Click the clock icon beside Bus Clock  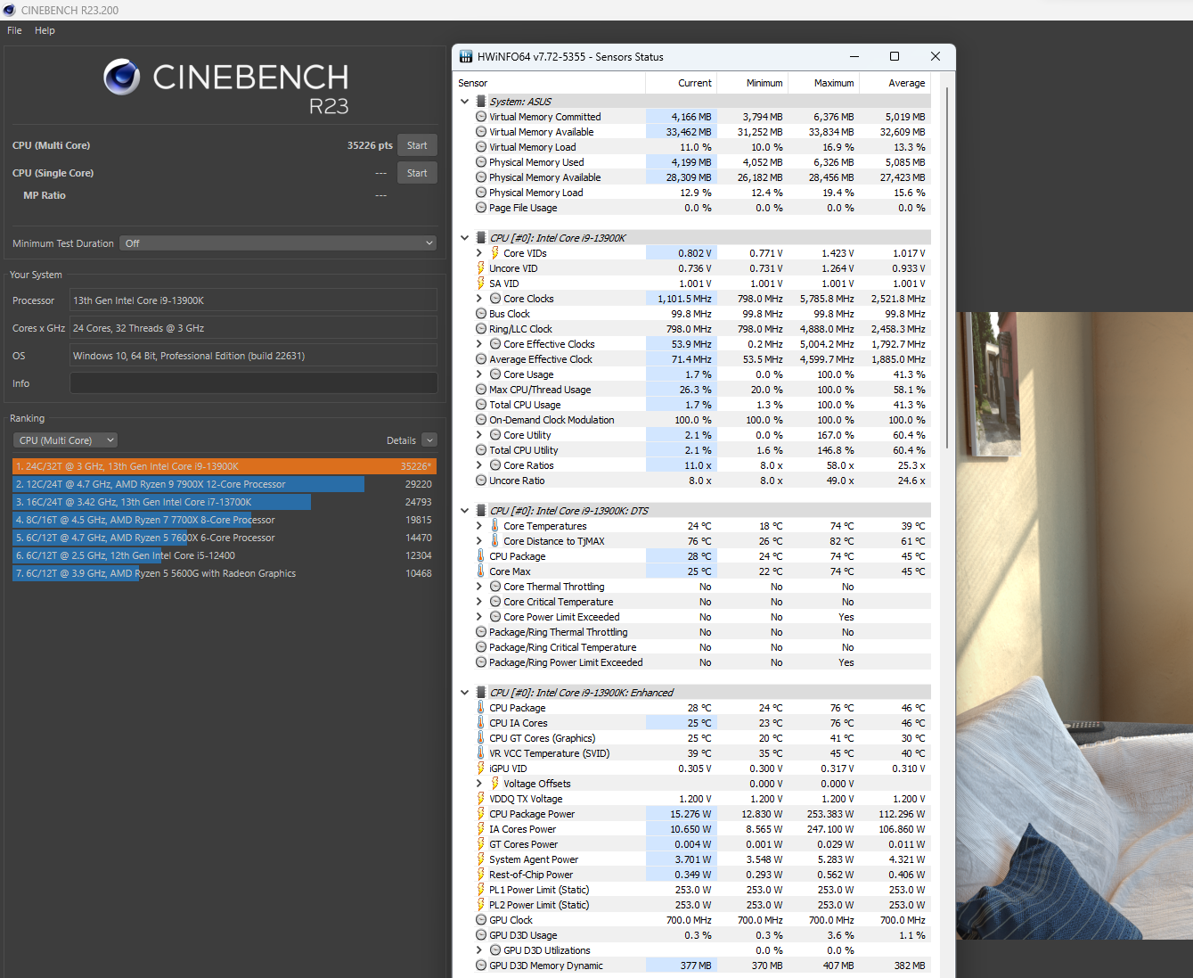481,314
